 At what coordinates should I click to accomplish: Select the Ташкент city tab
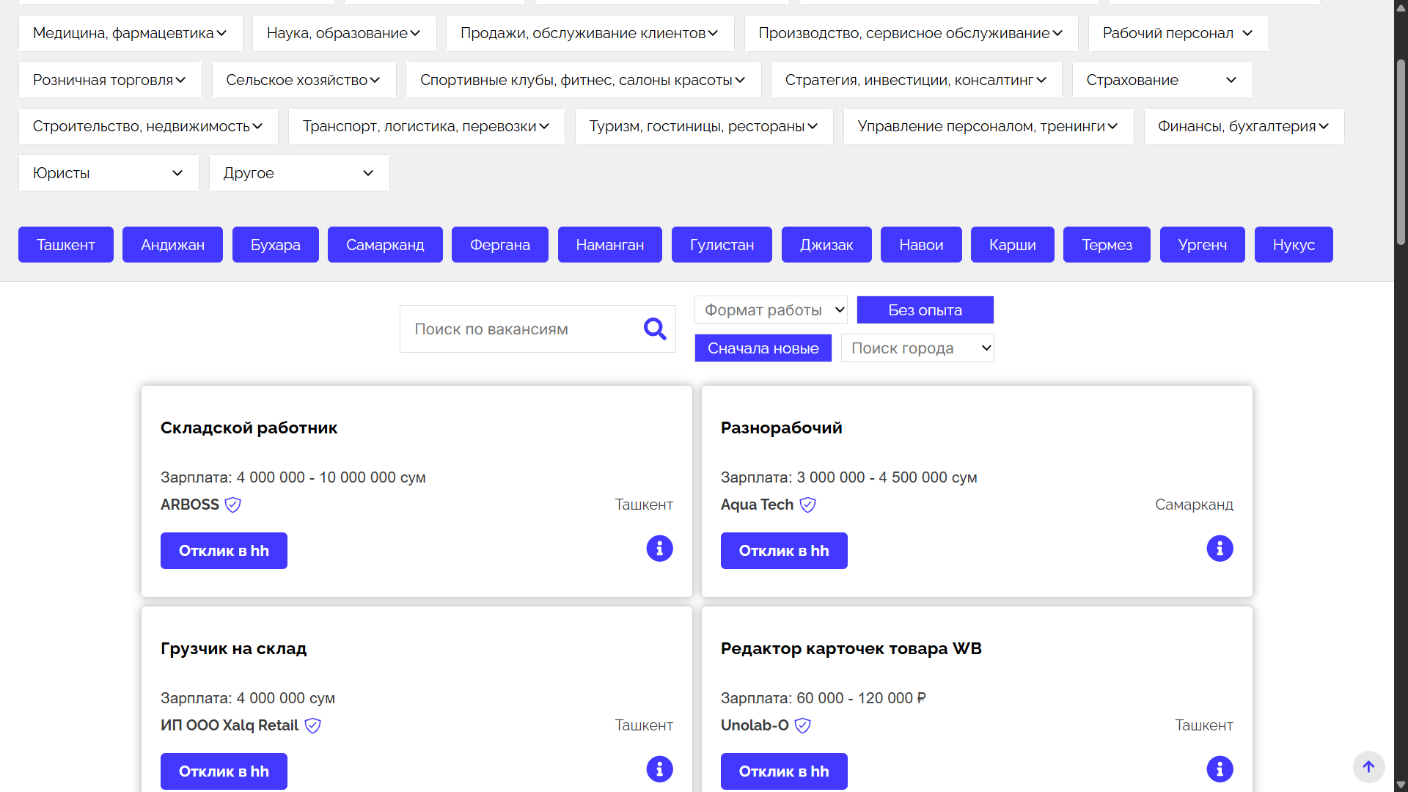66,245
